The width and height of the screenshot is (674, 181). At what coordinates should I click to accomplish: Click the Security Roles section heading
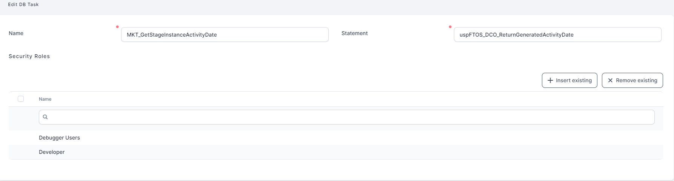point(29,56)
